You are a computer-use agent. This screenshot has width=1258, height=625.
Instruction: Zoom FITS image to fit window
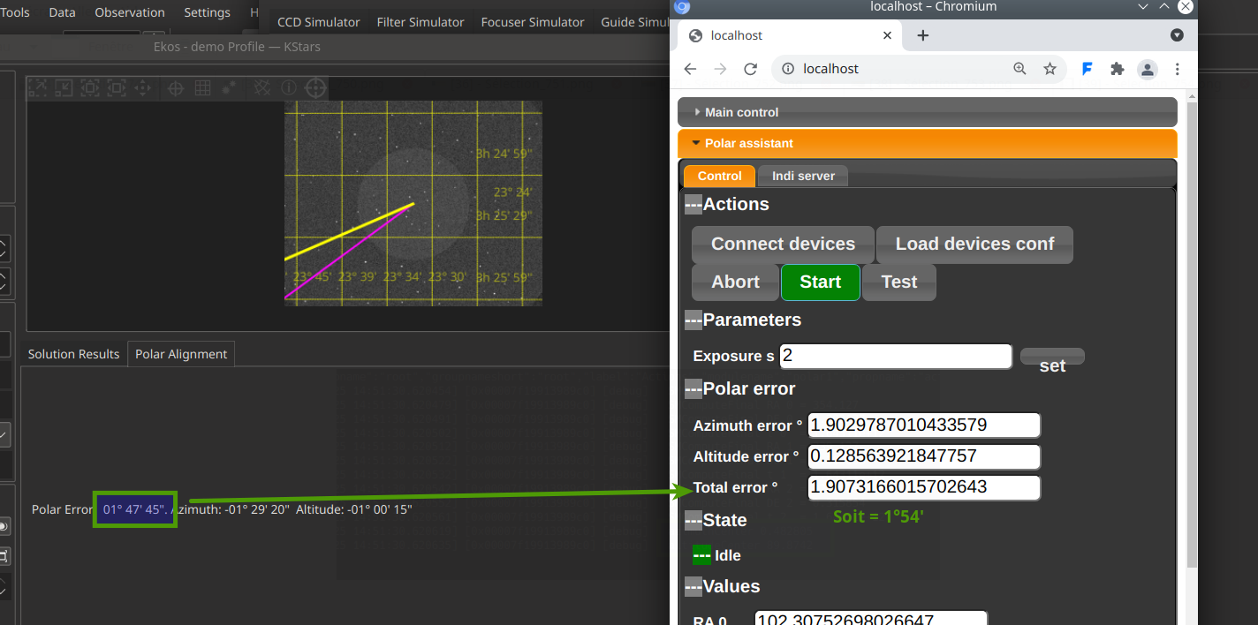pyautogui.click(x=117, y=87)
